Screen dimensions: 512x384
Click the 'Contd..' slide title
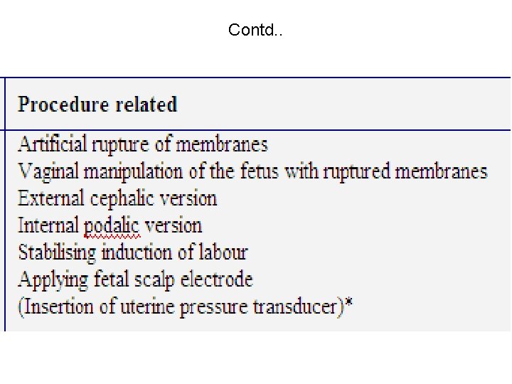[x=255, y=30]
